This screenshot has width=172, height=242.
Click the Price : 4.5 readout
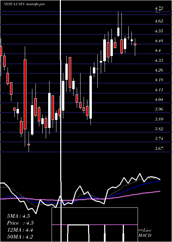tap(20, 223)
